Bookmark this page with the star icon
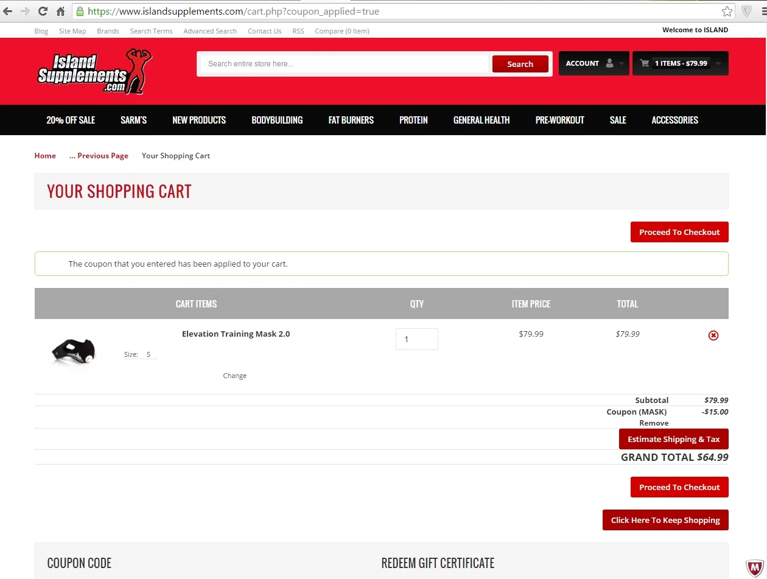 [727, 12]
